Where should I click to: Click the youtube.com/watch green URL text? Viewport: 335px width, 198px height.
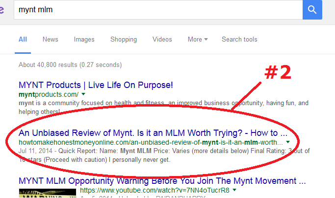point(155,190)
